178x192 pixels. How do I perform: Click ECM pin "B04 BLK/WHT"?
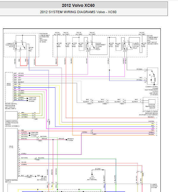pos(19,82)
